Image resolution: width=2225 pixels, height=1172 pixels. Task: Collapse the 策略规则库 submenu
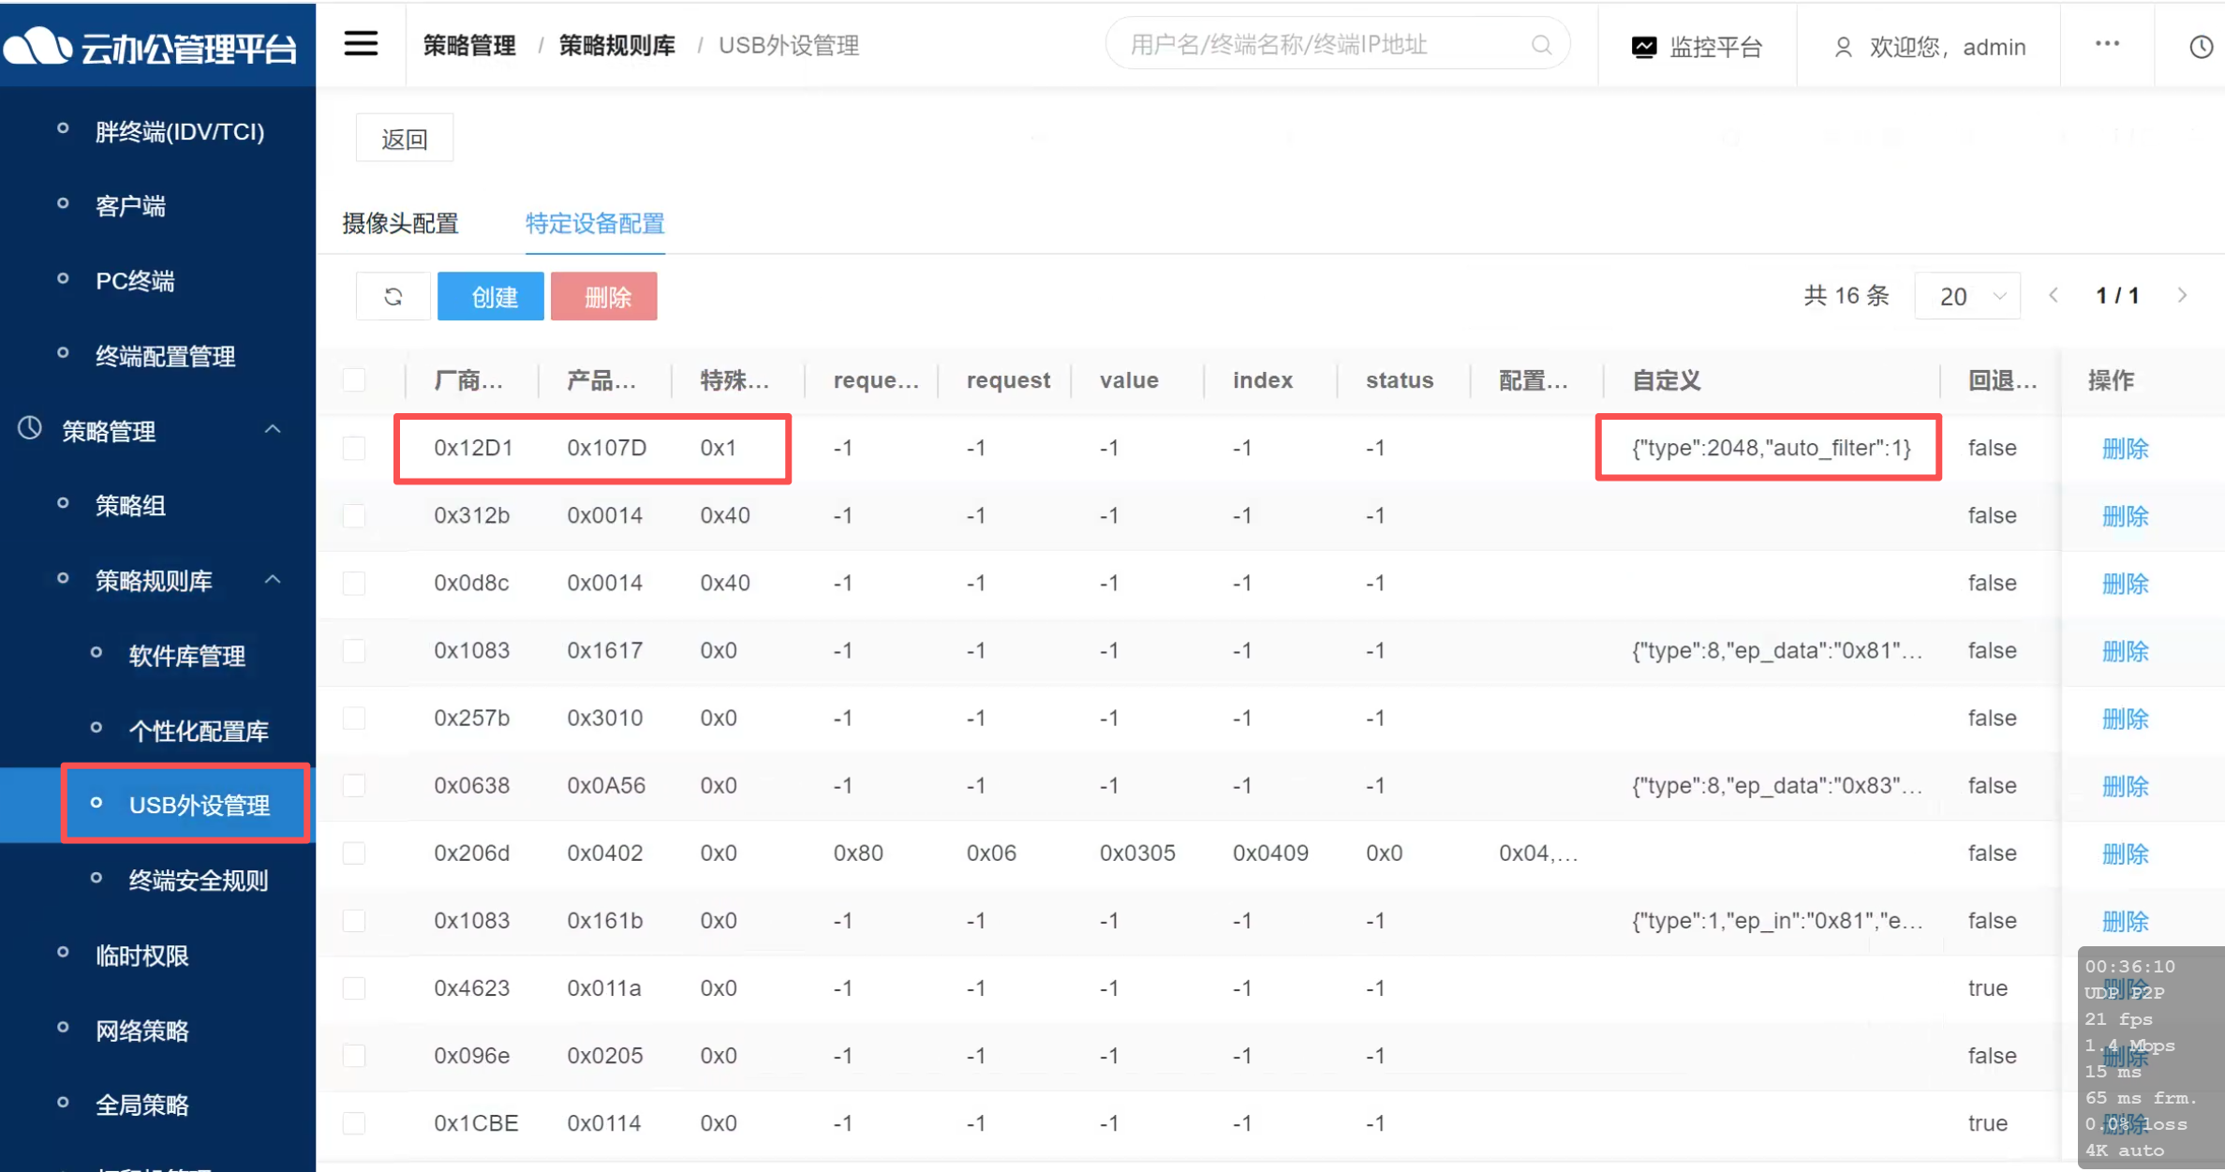tap(273, 580)
